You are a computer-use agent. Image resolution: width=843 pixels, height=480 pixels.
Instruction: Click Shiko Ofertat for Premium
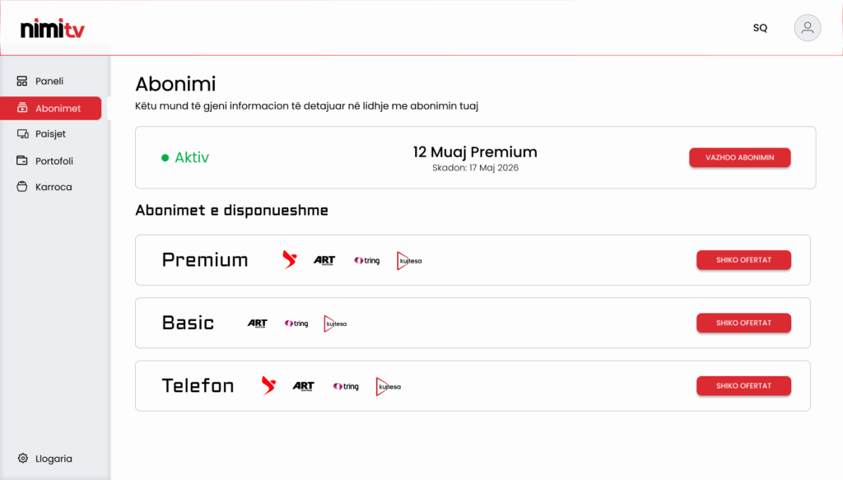[743, 260]
